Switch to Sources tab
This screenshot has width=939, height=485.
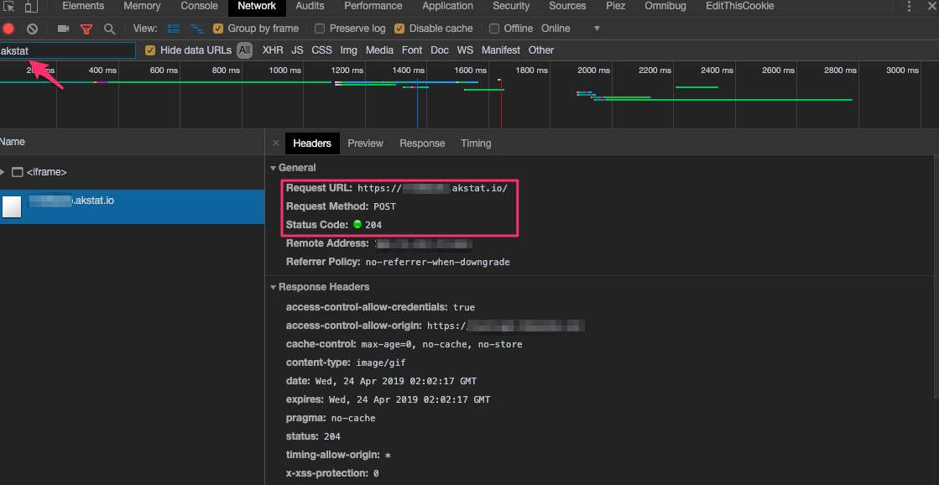click(567, 7)
